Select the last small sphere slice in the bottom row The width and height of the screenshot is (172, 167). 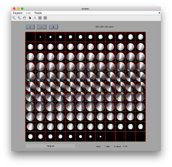point(101,137)
